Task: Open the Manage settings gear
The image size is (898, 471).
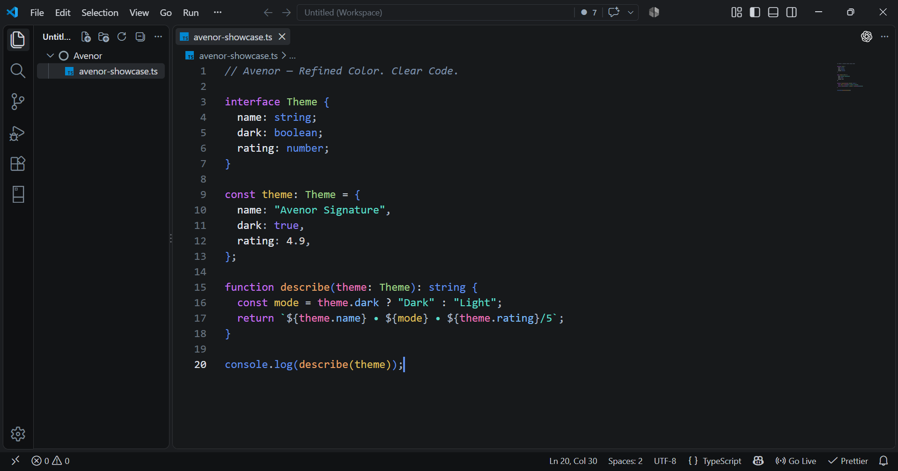Action: [x=18, y=434]
